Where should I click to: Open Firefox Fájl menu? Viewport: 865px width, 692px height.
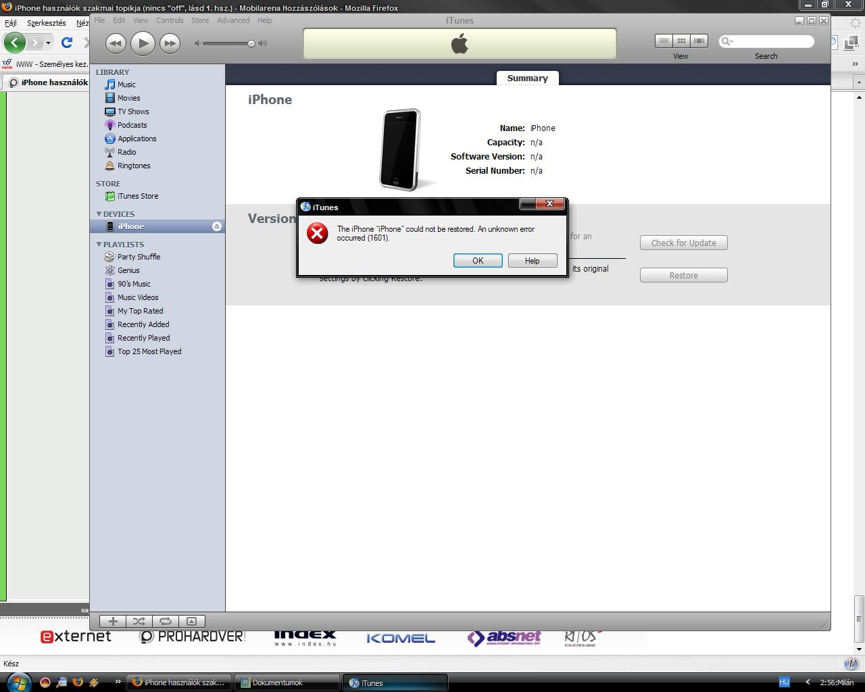click(11, 23)
